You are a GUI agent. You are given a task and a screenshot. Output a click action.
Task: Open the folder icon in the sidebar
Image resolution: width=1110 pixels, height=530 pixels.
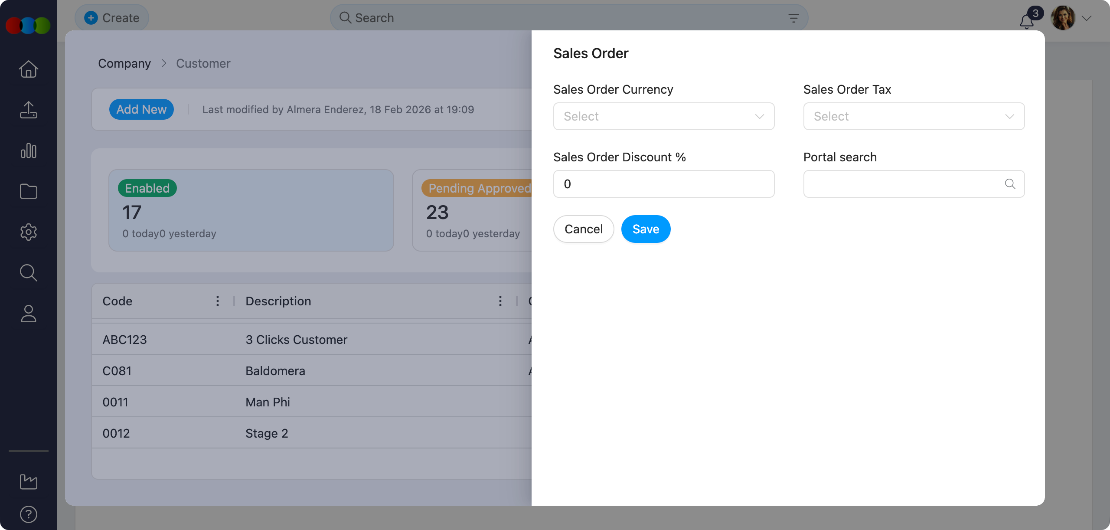tap(28, 191)
